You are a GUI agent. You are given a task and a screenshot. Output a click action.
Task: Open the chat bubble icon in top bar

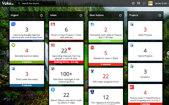[144, 3]
